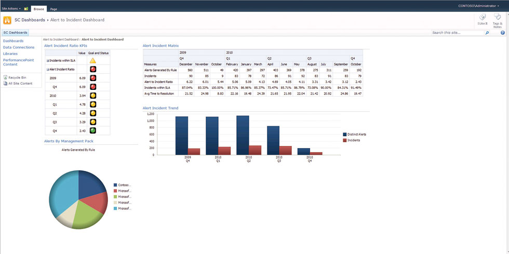The height and width of the screenshot is (254, 509).
Task: Open the Site Actions dropdown menu
Action: click(x=11, y=8)
